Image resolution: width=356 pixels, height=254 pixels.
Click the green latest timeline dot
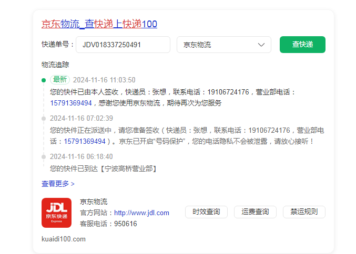44,80
